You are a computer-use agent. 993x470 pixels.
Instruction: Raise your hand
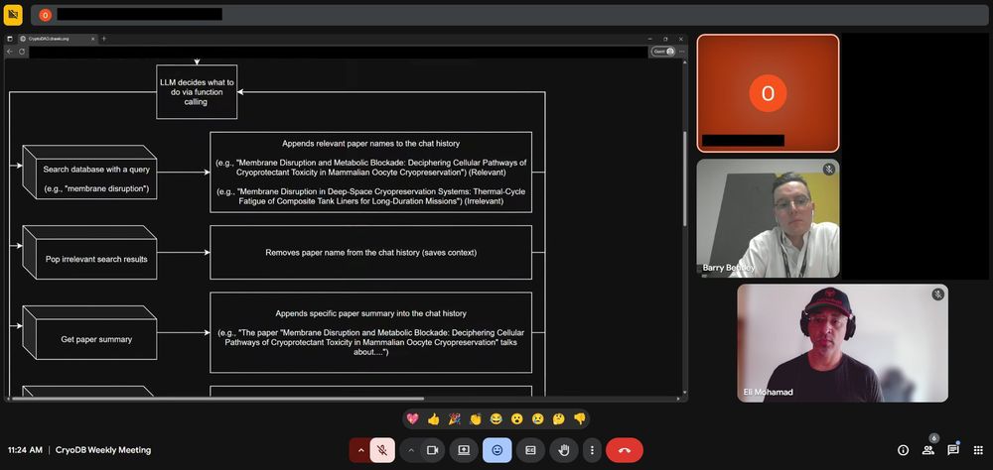[564, 450]
